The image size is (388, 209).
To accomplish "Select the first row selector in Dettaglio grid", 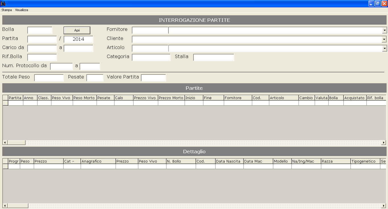I will (x=5, y=166).
